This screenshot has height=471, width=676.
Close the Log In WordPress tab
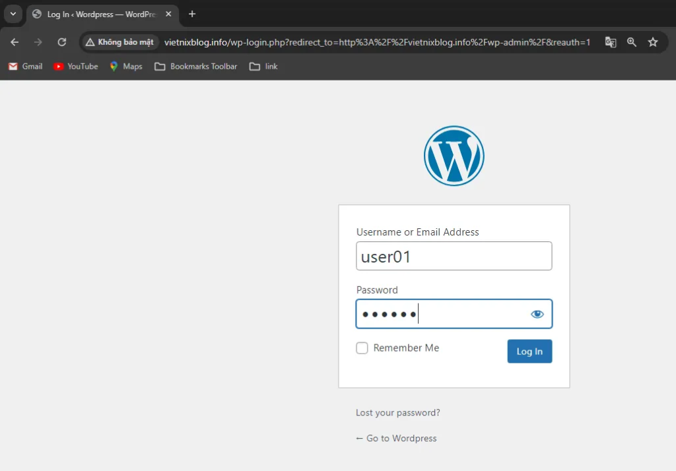[x=168, y=14]
